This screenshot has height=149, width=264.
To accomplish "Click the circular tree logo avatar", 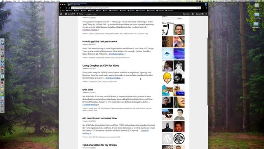I will [x=179, y=139].
